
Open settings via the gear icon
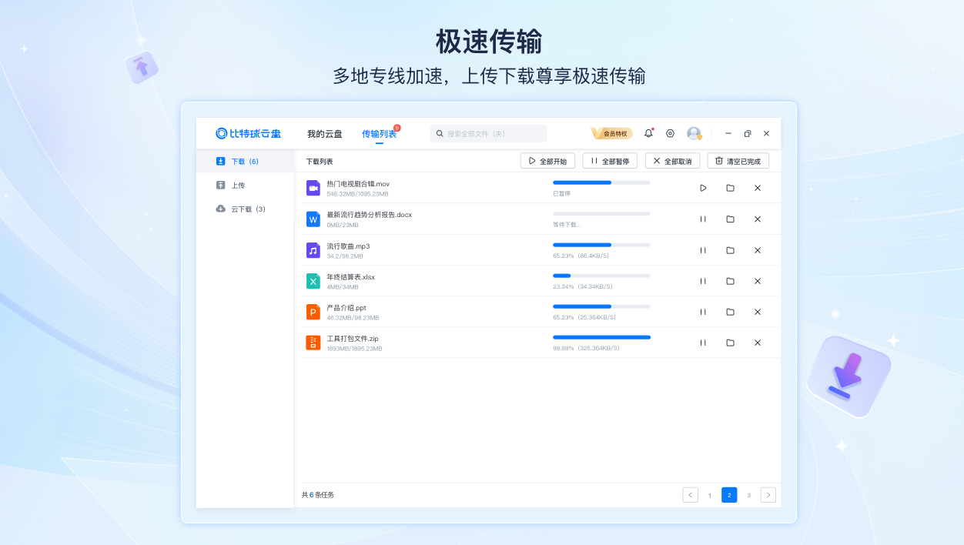(x=670, y=133)
